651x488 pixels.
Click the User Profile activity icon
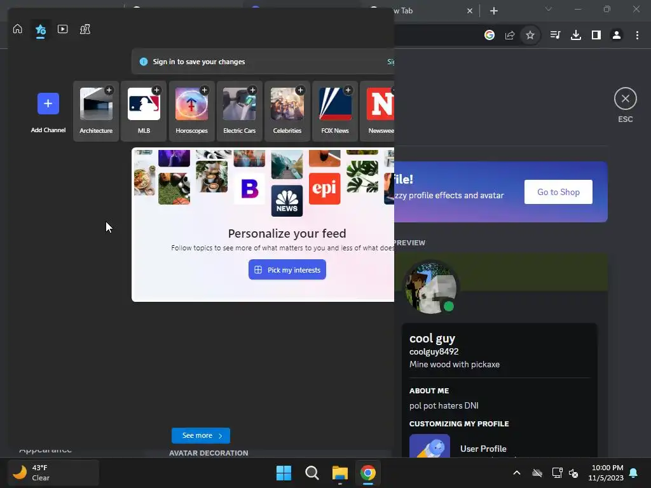[430, 446]
